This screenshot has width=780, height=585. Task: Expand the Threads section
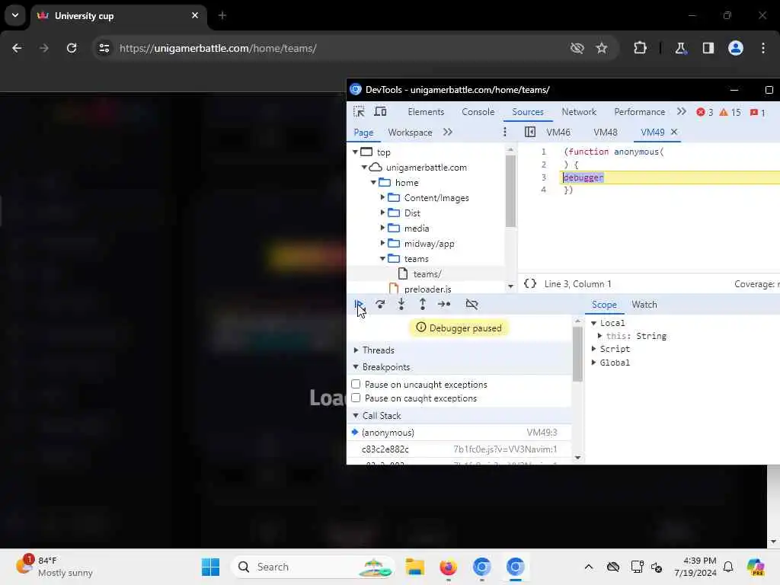coord(356,350)
